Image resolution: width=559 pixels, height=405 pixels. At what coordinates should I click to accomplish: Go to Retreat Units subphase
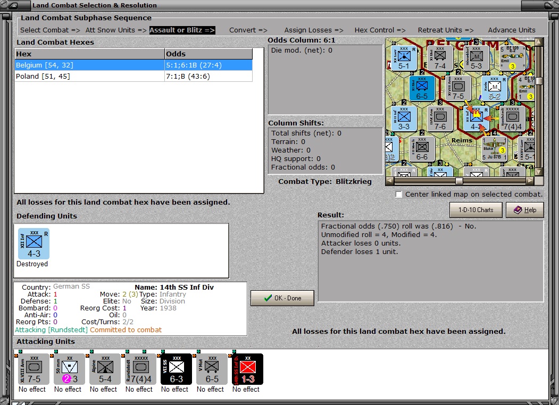tap(446, 30)
